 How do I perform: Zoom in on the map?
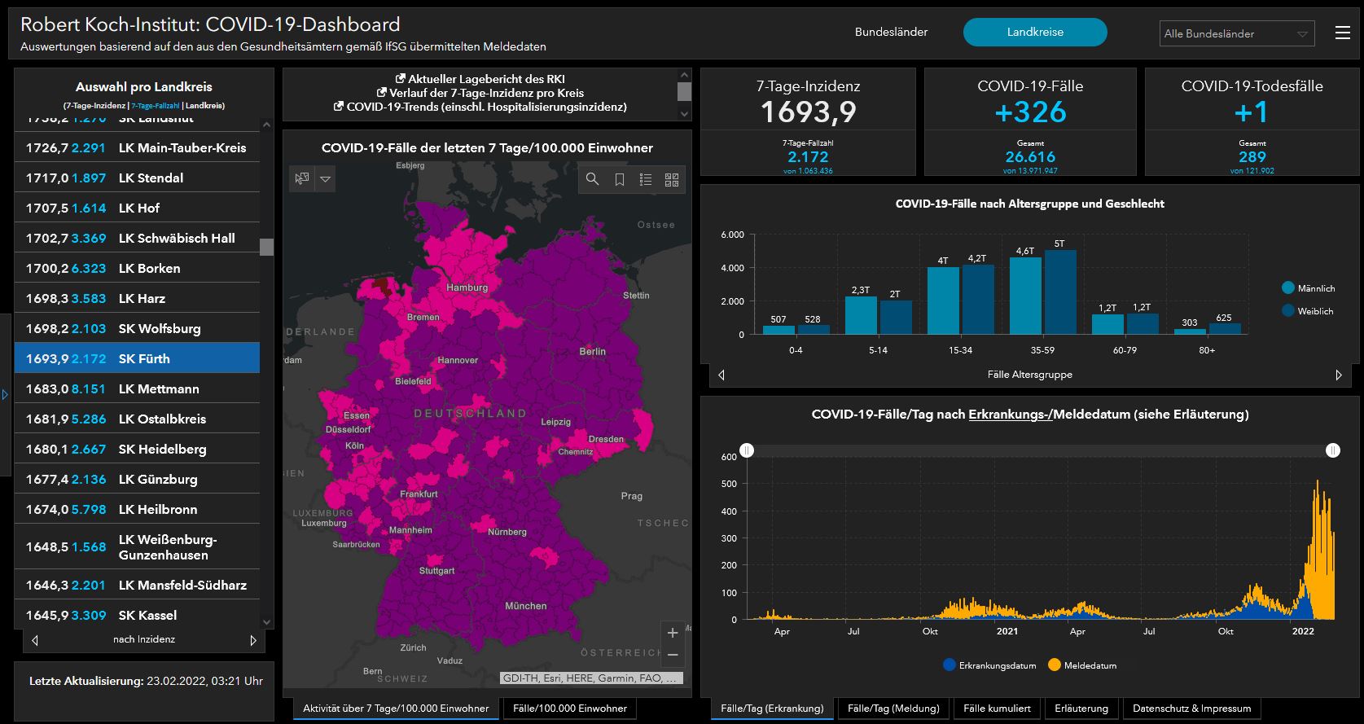pos(673,632)
